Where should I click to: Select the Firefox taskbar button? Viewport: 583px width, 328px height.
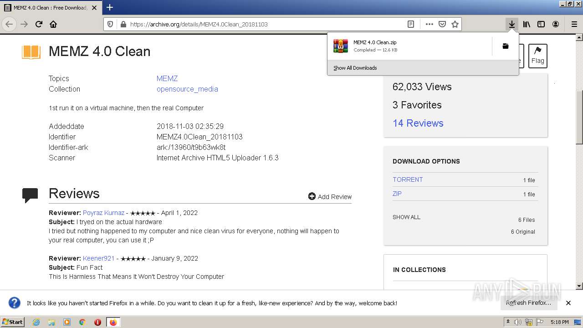(x=113, y=322)
